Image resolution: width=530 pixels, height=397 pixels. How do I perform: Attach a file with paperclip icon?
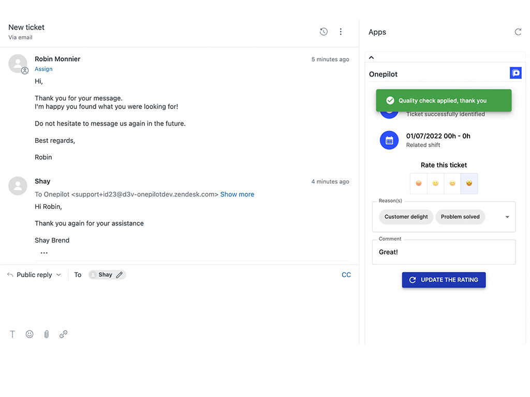(47, 334)
